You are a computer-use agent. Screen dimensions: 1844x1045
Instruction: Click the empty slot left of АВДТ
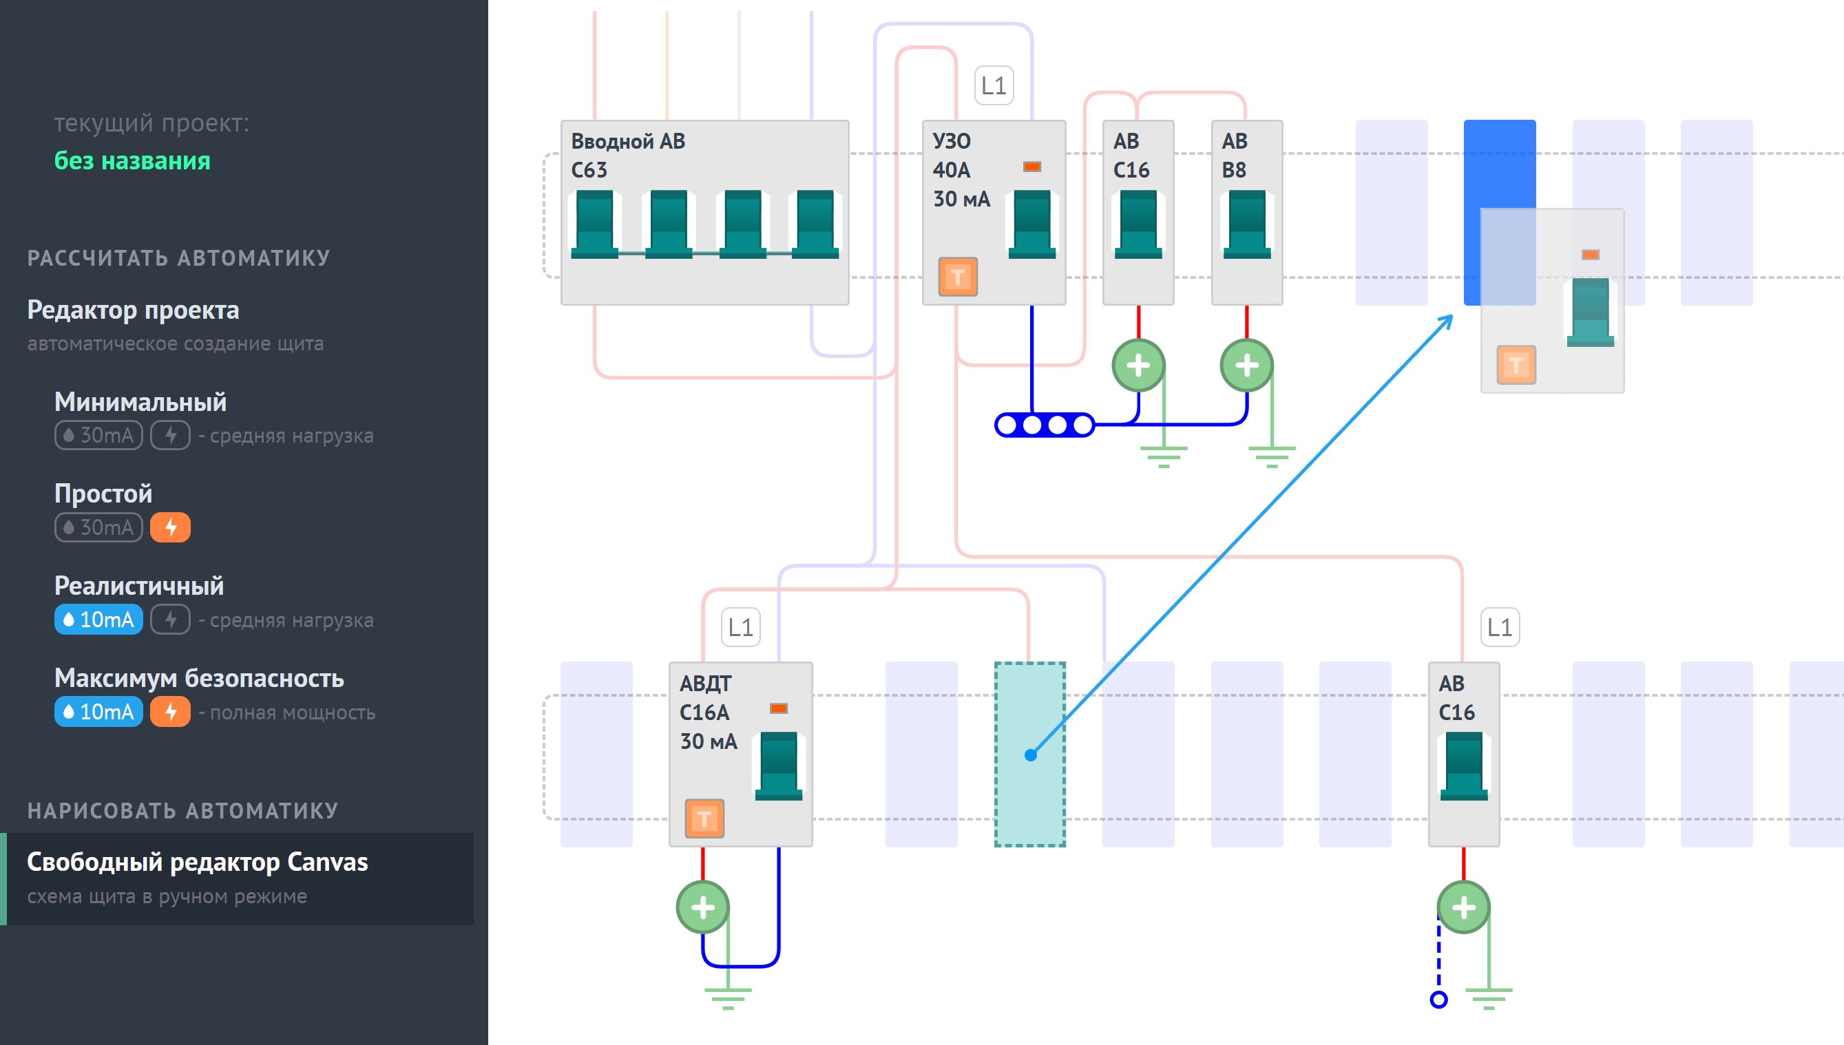click(596, 754)
